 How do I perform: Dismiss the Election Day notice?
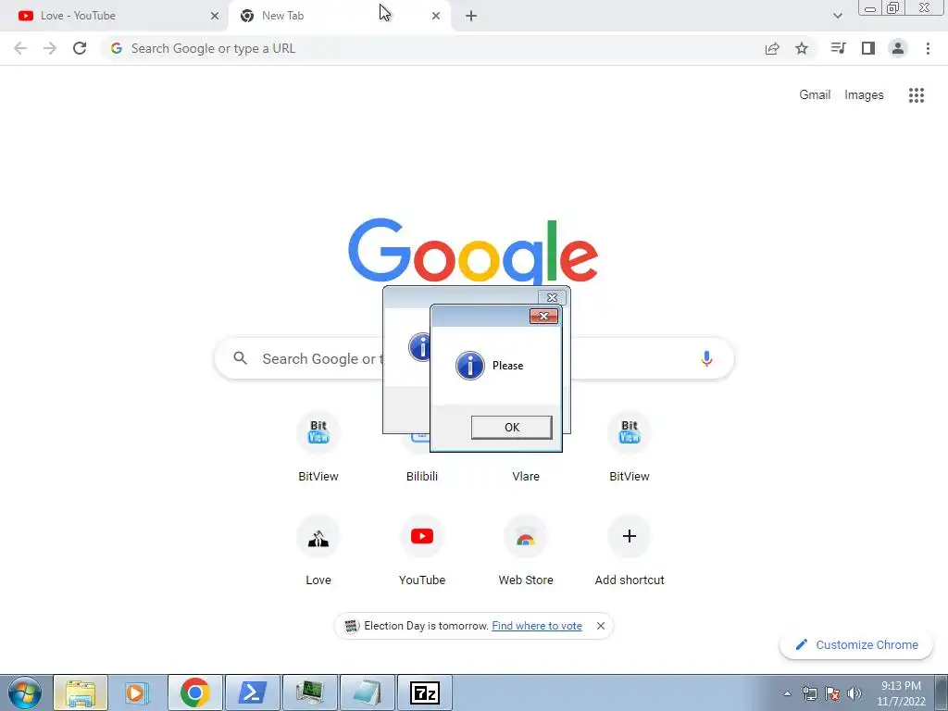click(x=600, y=626)
